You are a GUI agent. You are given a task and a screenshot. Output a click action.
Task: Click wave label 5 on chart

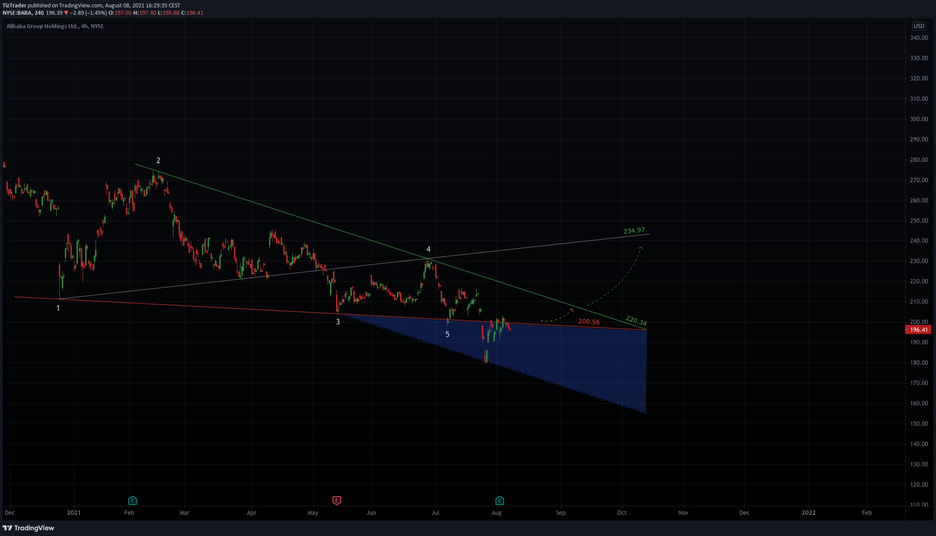point(447,334)
